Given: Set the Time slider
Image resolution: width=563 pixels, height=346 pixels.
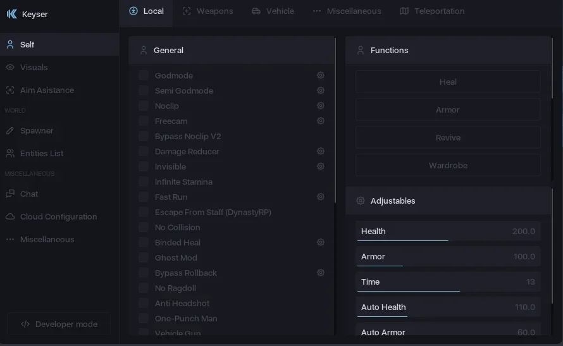Looking at the screenshot, I should coord(448,281).
